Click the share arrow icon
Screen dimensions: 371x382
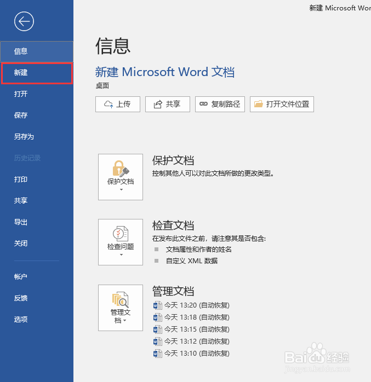(x=158, y=105)
